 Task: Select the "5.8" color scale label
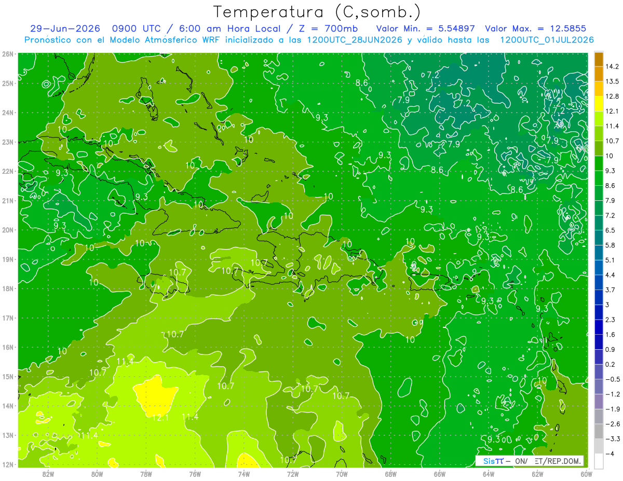coord(611,245)
